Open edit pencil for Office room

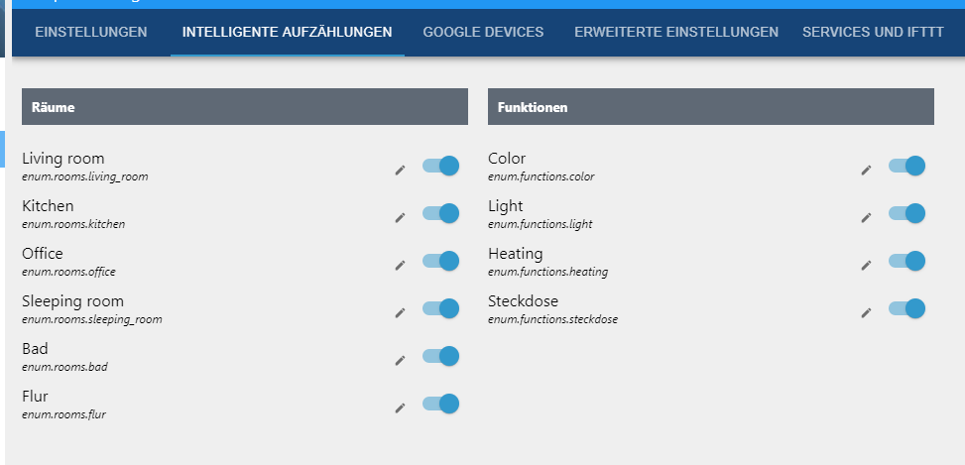click(x=400, y=265)
